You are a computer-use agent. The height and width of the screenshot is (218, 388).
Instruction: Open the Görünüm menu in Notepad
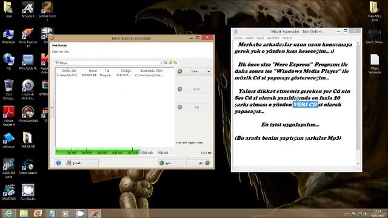click(x=273, y=38)
